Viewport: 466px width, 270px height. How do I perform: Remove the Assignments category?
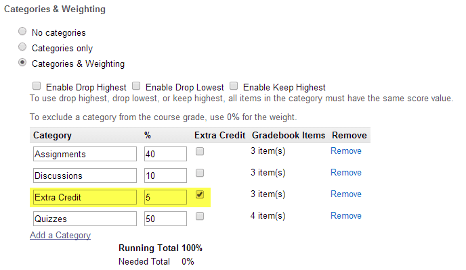[346, 151]
